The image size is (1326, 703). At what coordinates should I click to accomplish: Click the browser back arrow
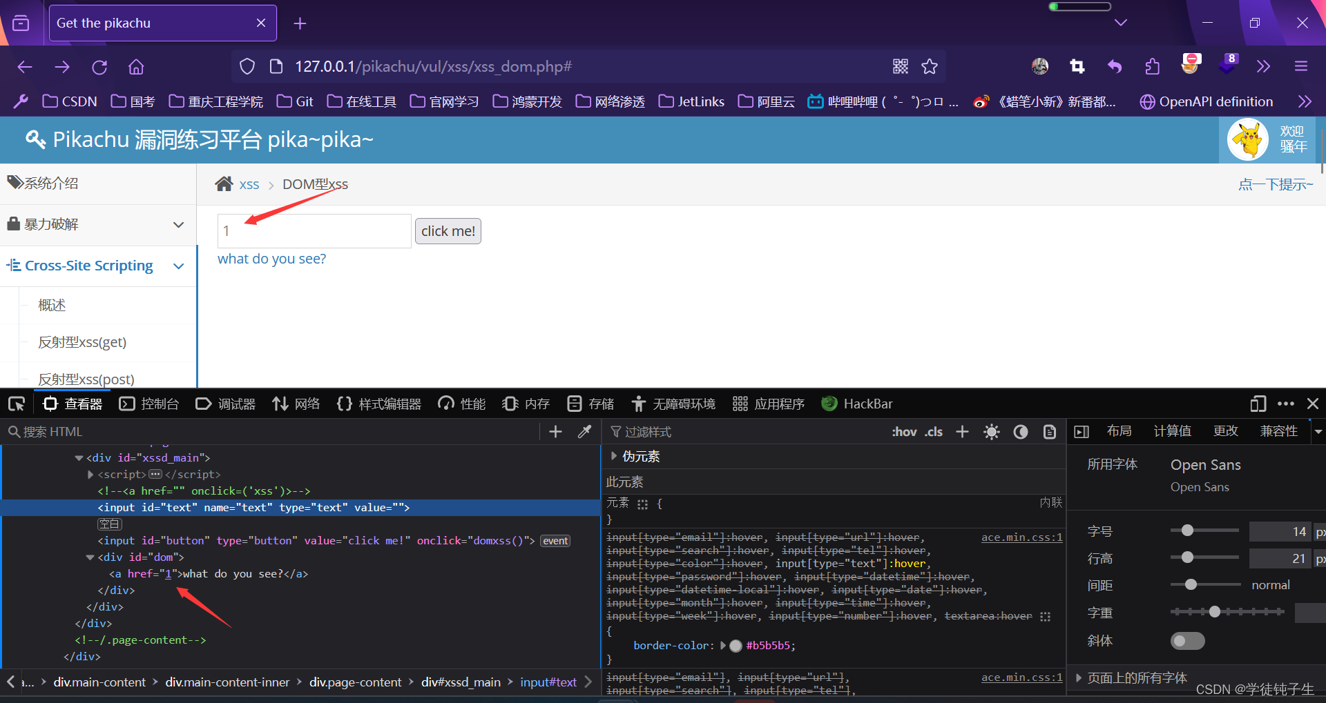pos(25,67)
